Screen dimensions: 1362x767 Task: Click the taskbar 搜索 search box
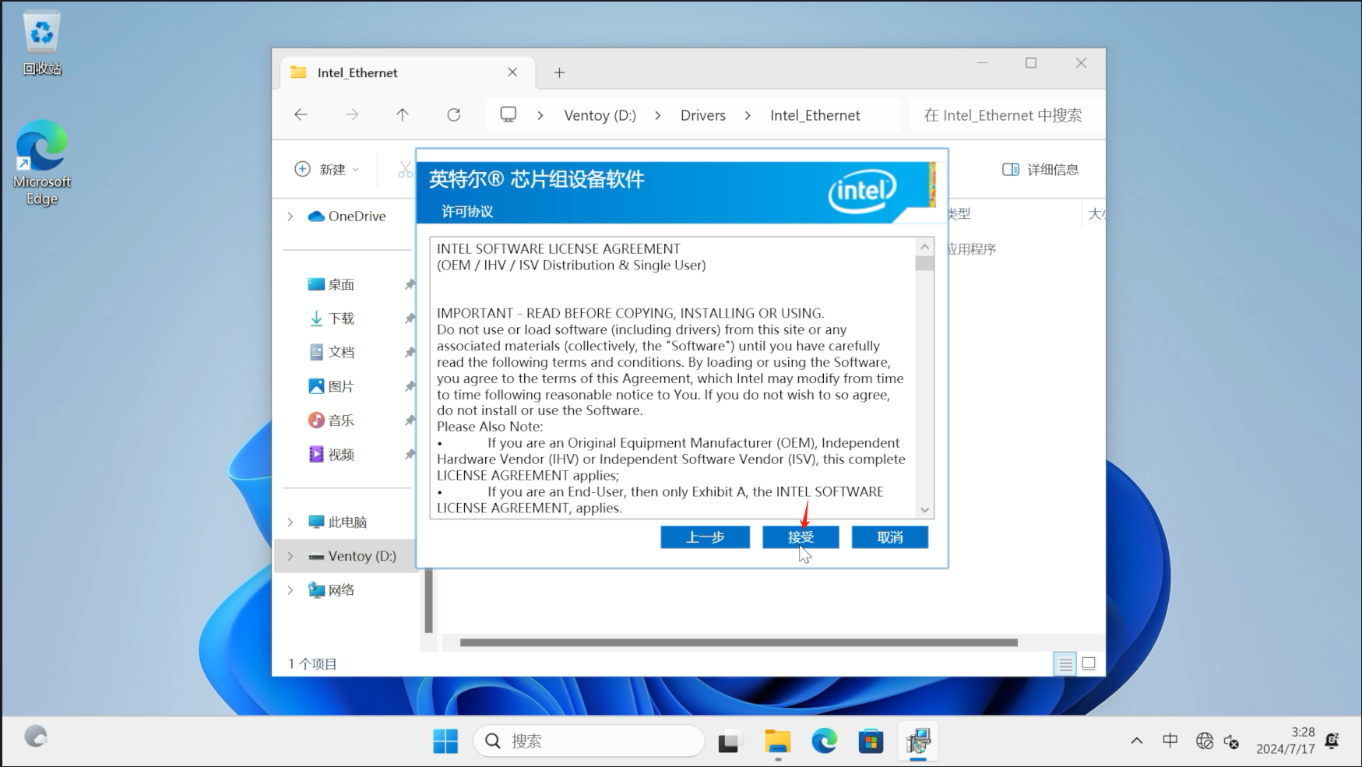[589, 741]
